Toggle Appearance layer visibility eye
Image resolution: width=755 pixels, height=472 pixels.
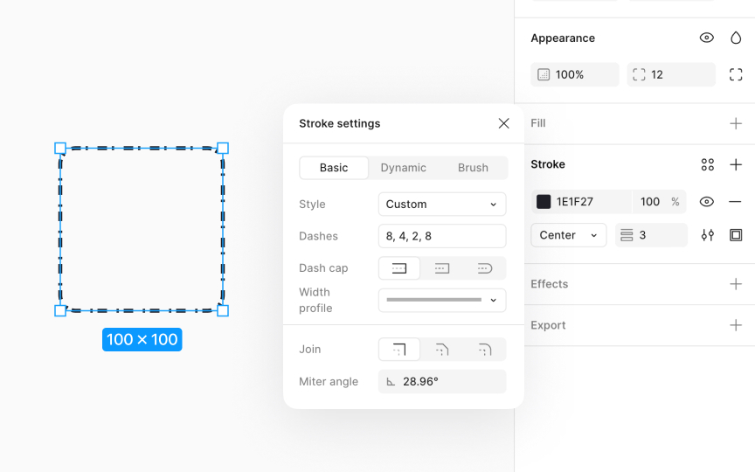point(707,38)
